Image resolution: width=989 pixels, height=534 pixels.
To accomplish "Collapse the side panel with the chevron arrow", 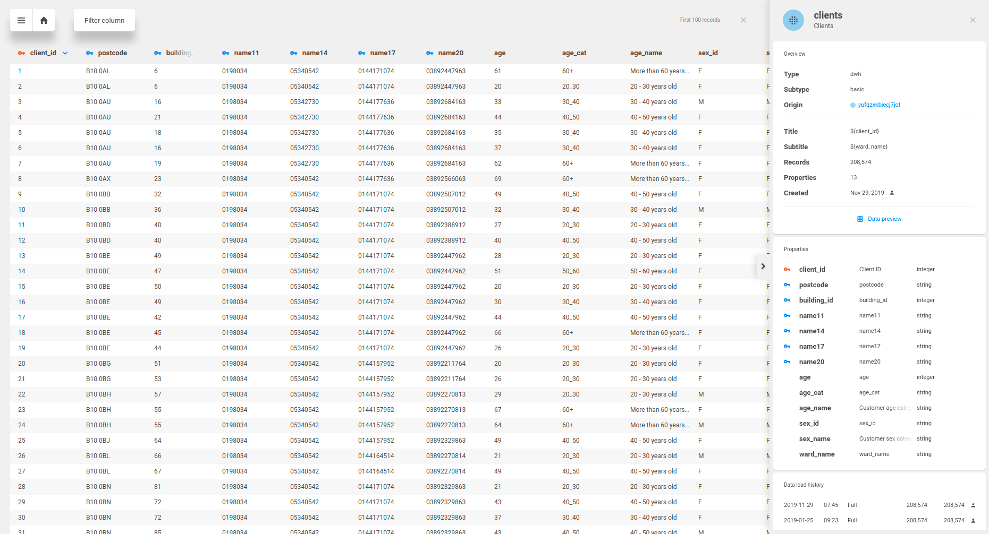I will click(x=763, y=266).
